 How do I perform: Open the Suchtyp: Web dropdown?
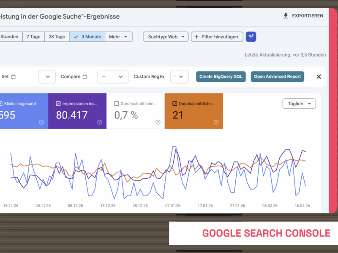(x=166, y=37)
